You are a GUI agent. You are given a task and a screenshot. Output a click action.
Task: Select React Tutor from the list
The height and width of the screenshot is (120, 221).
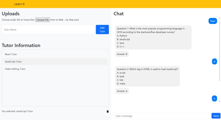[x=55, y=54]
